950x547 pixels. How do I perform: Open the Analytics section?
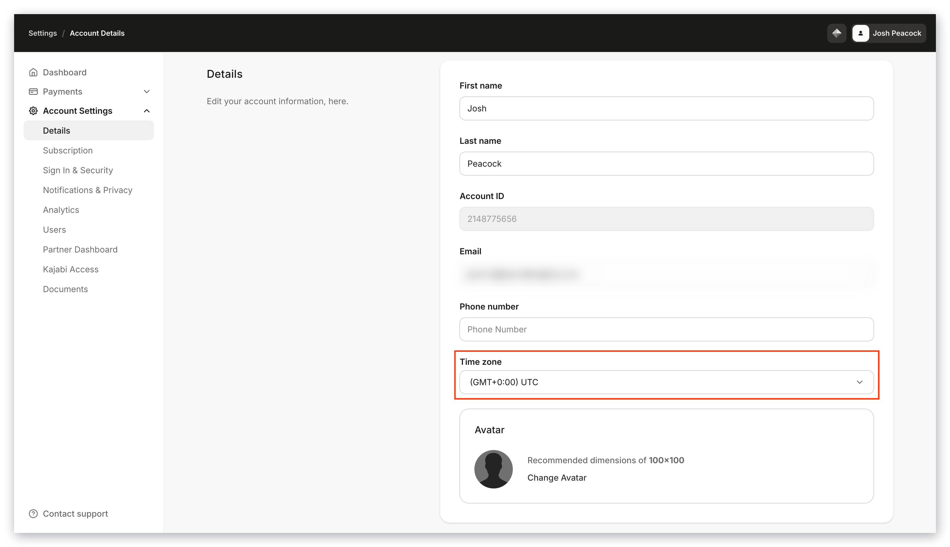pyautogui.click(x=61, y=210)
